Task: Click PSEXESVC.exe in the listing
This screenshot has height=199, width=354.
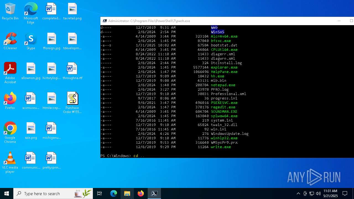Action: 224,103
